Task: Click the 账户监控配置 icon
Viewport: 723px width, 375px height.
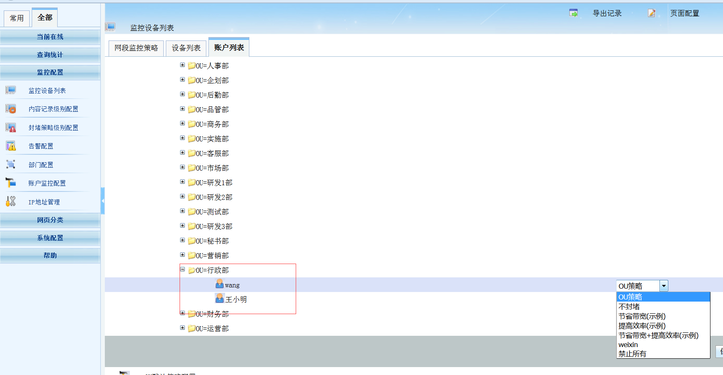Action: [x=11, y=183]
